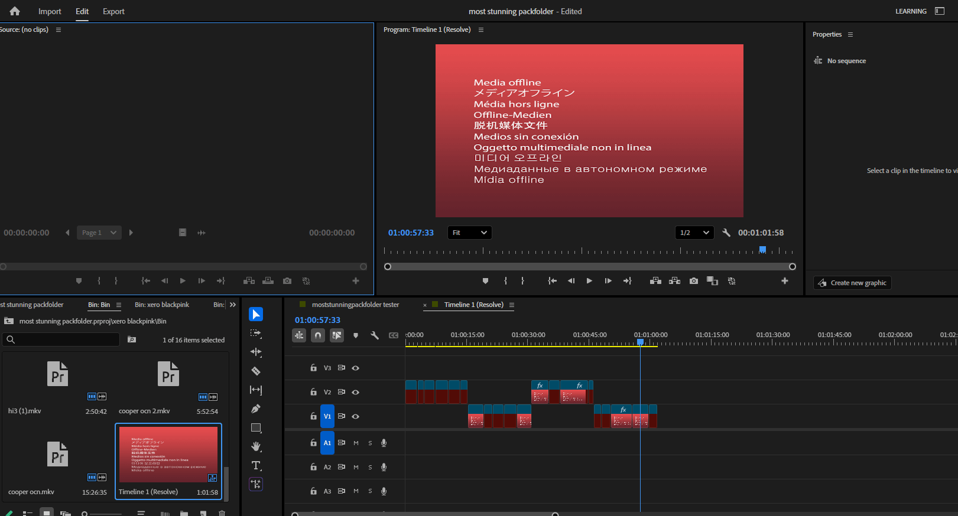Click Create new graphic
This screenshot has height=516, width=958.
[852, 283]
